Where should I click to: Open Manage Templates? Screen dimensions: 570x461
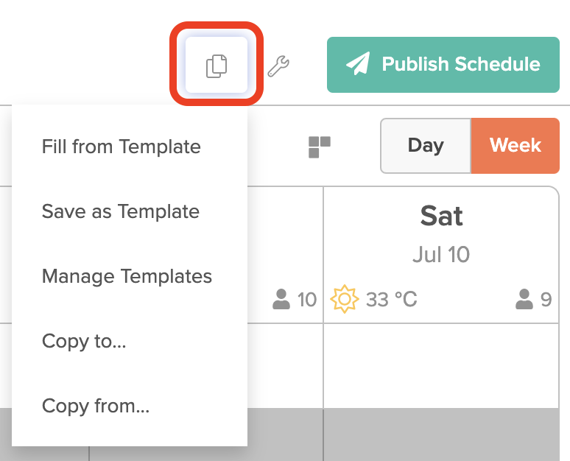[127, 276]
